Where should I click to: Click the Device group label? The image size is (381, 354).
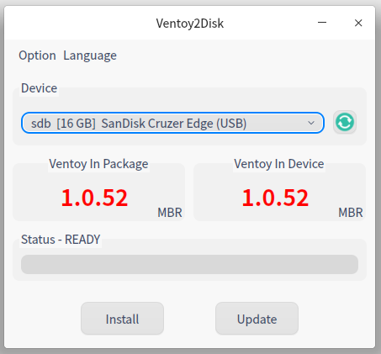(39, 88)
